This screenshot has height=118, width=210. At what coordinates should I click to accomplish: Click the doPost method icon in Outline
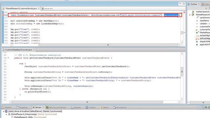pyautogui.click(x=197, y=39)
